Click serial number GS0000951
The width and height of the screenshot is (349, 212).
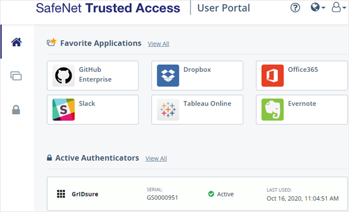[x=162, y=198]
